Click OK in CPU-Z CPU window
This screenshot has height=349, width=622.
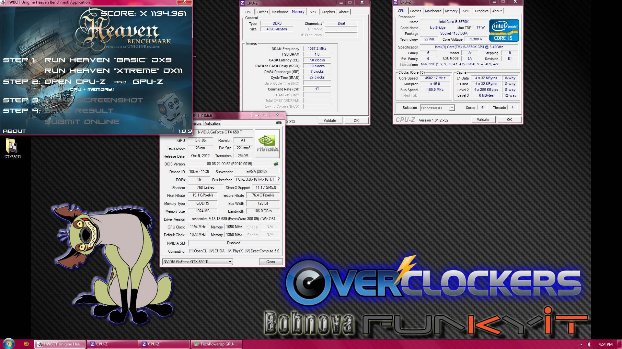[509, 120]
